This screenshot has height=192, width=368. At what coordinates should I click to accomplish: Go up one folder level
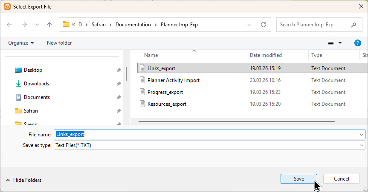coord(49,25)
